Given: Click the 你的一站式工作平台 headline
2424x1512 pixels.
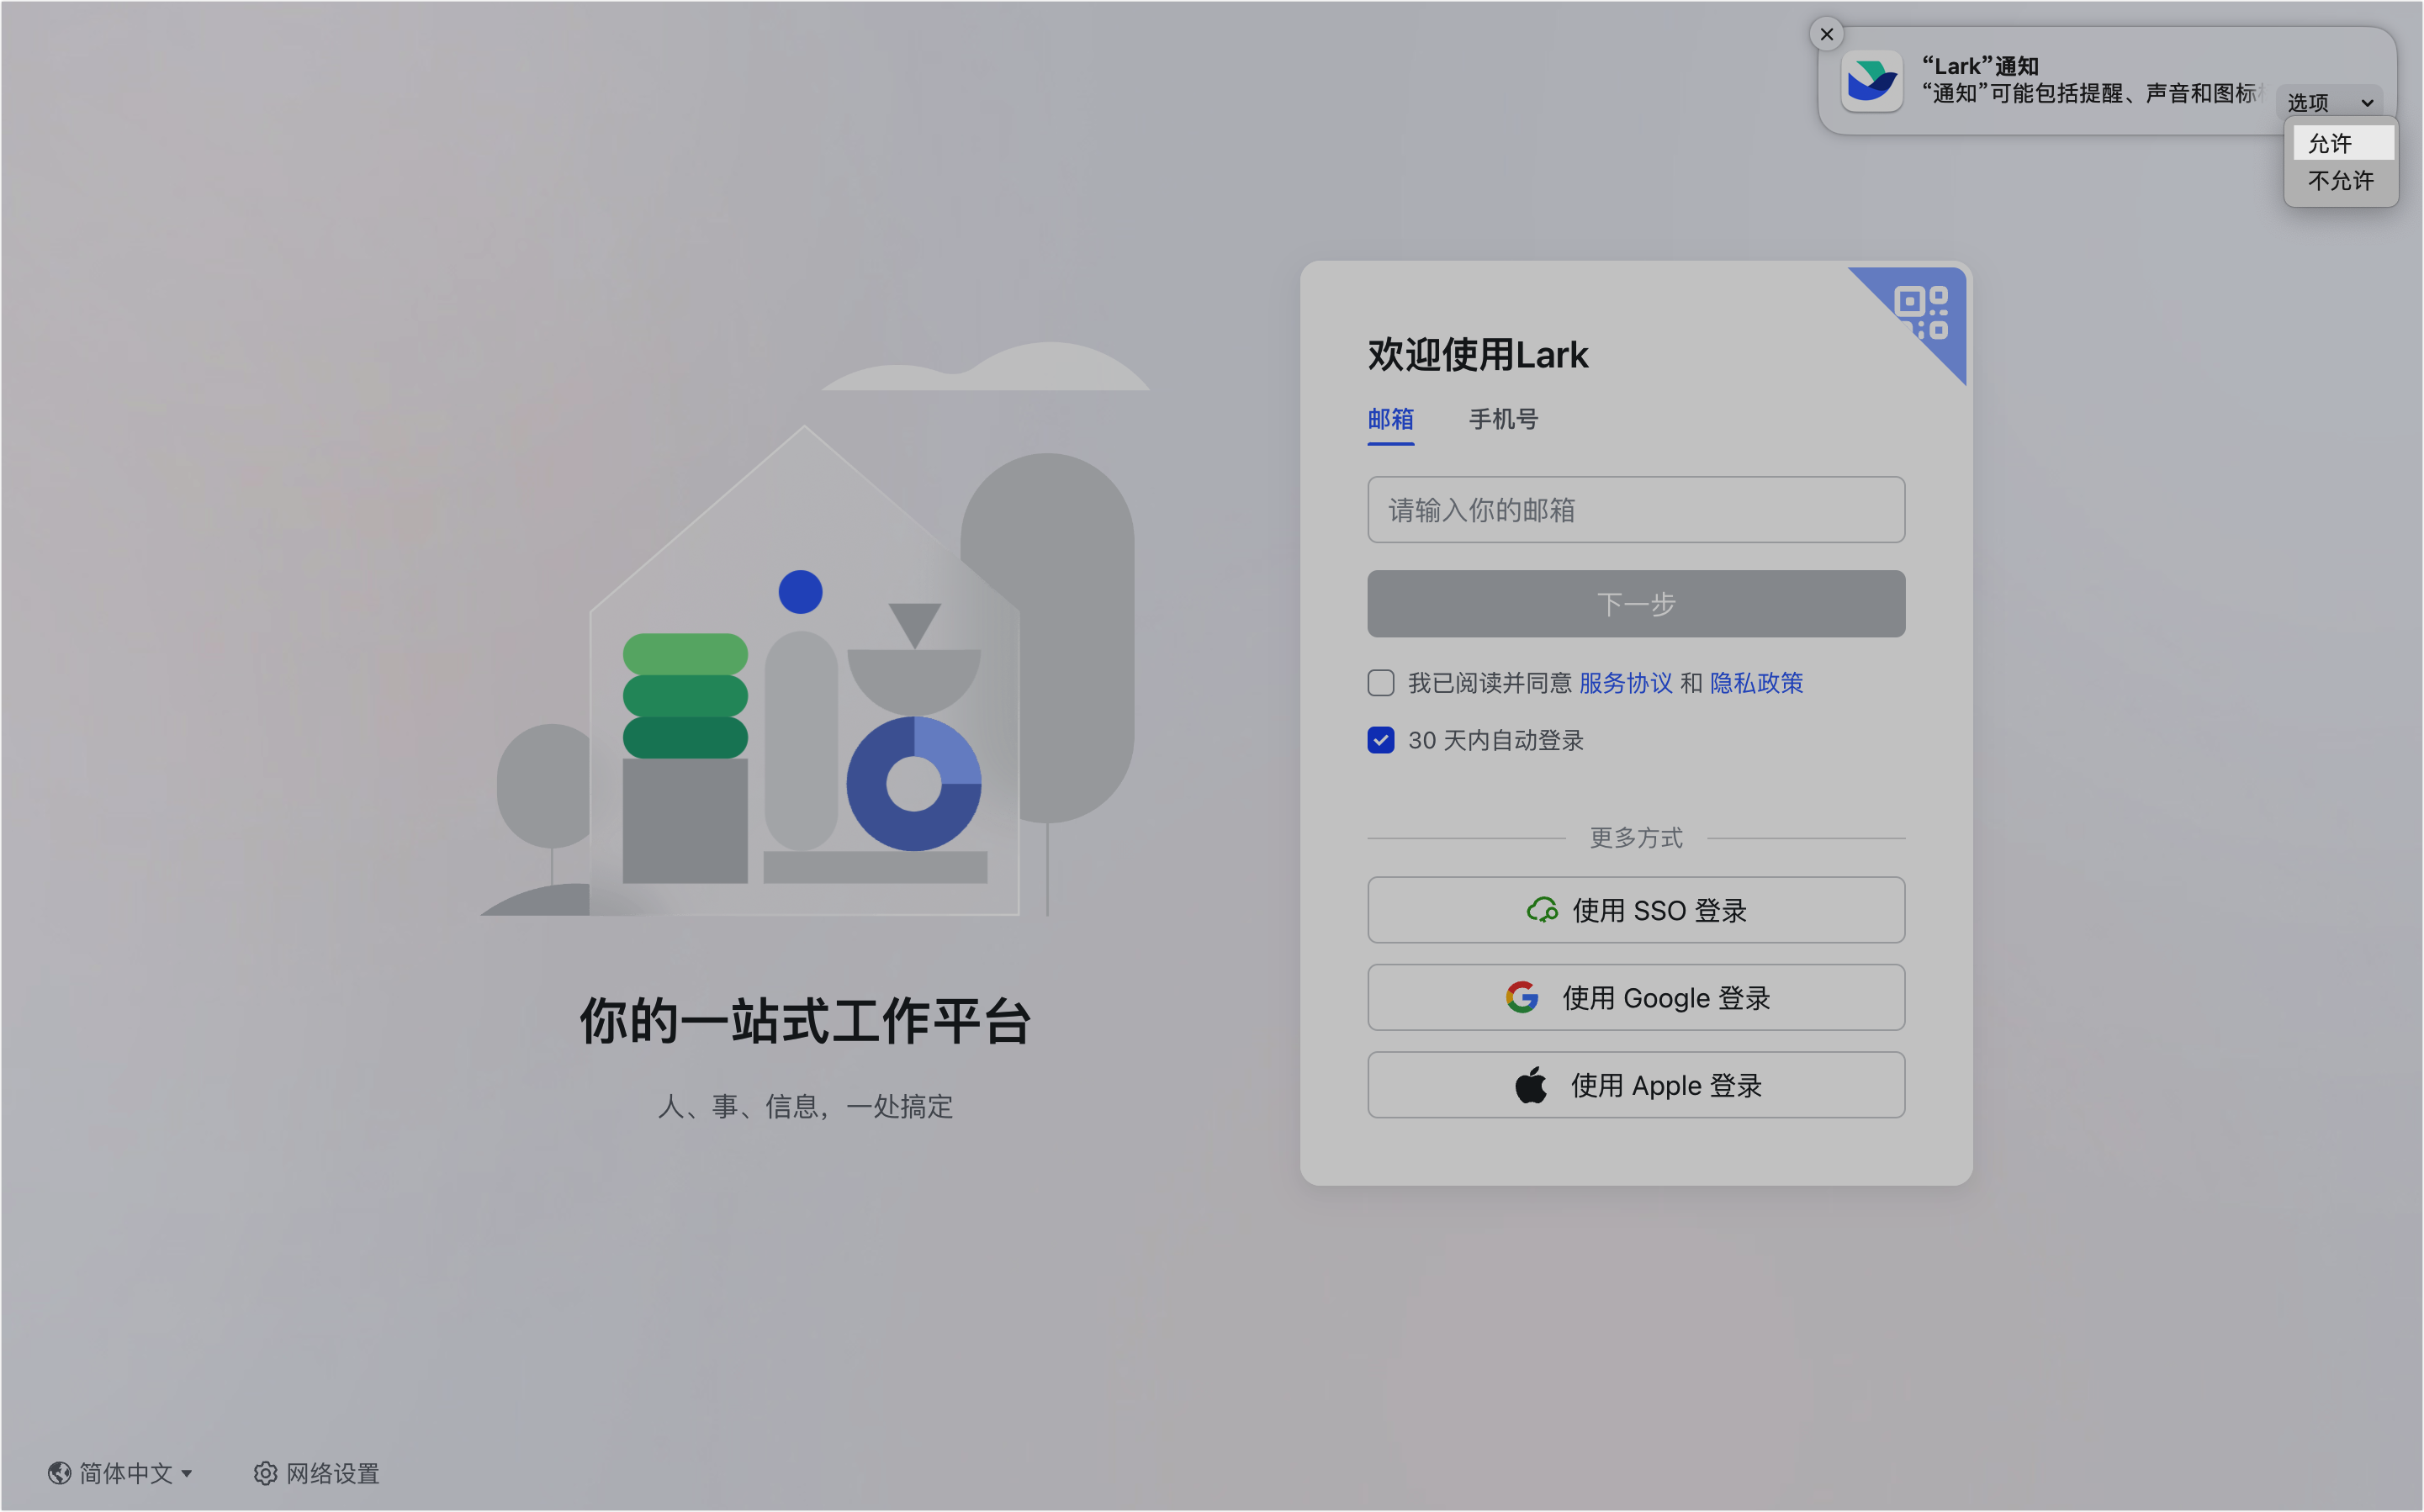Looking at the screenshot, I should click(805, 1021).
